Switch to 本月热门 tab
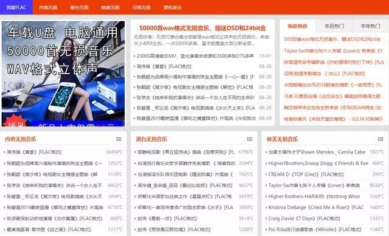This screenshot has width=389, height=236. [x=334, y=26]
